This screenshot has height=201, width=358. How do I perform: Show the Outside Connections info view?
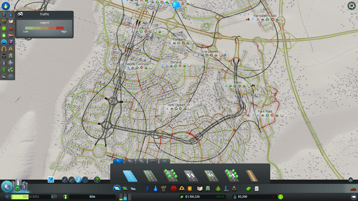click(x=11, y=63)
